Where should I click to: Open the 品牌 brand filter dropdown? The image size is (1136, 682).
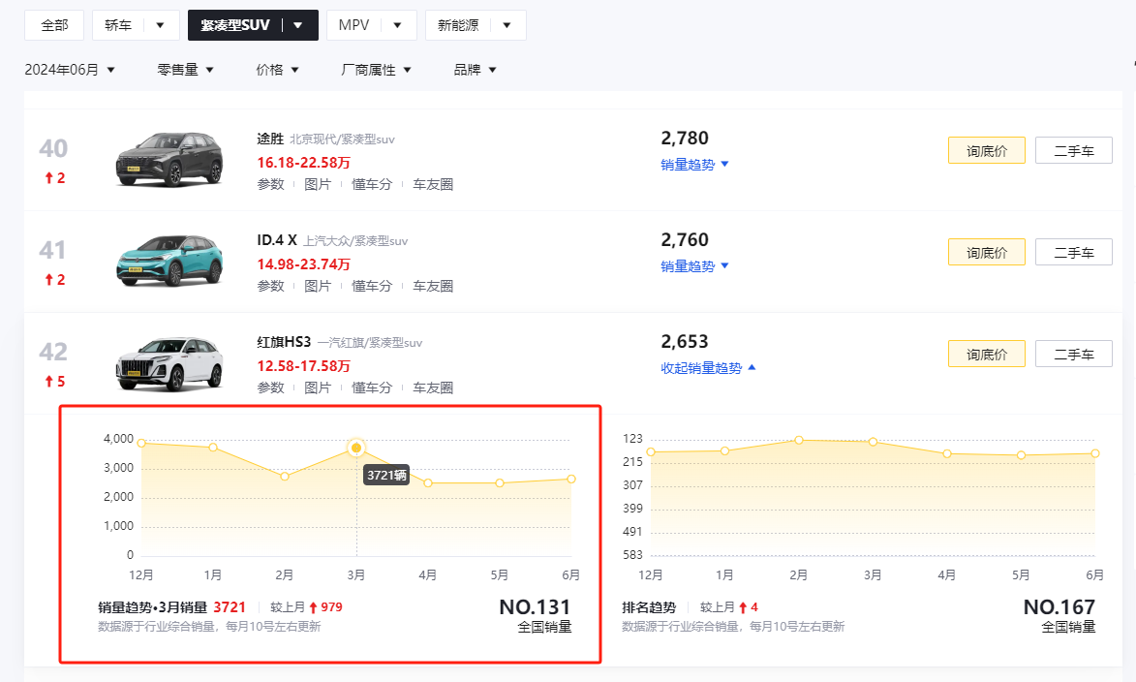[475, 70]
